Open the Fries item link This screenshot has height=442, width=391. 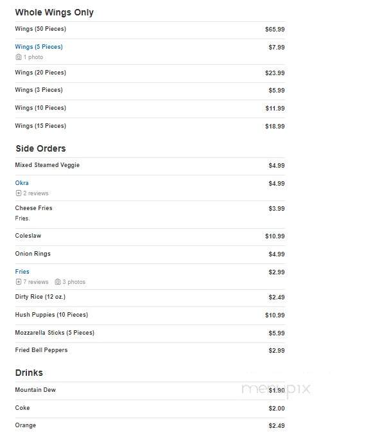[x=22, y=272]
